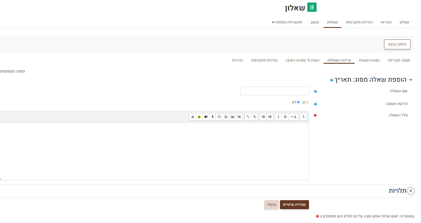Collapse the 'הוספת שאלה מסוג: תאריך' section
The image size is (421, 223).
click(x=411, y=80)
